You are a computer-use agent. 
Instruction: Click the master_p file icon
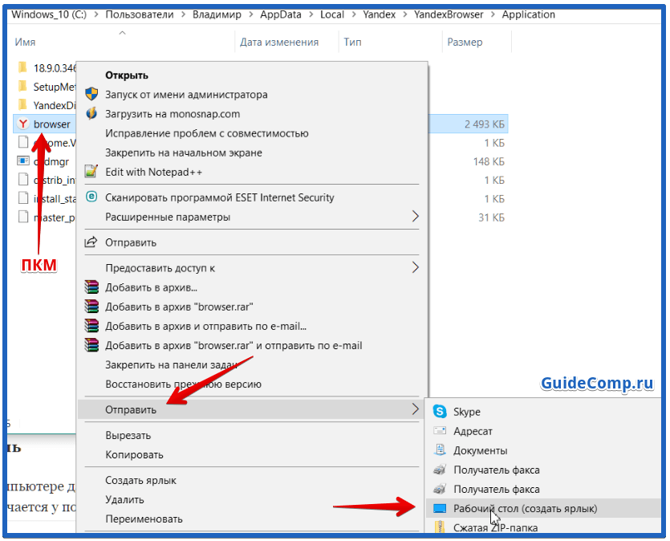tap(23, 217)
